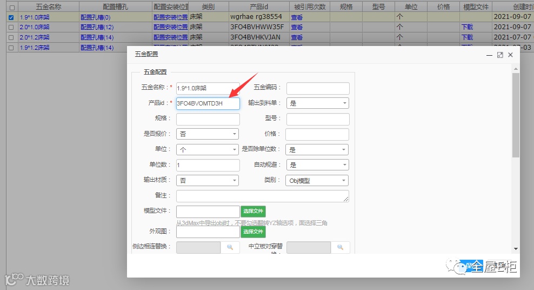Click the 中立板对穿替换 grey field
The width and height of the screenshot is (534, 290).
point(309,247)
